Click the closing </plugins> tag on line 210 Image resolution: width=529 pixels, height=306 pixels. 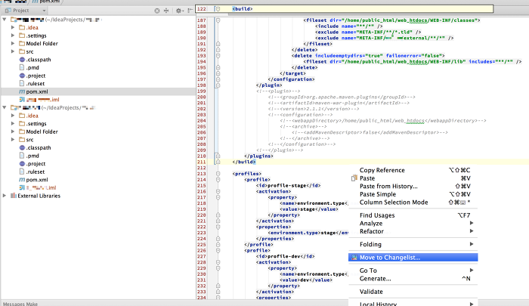click(258, 156)
